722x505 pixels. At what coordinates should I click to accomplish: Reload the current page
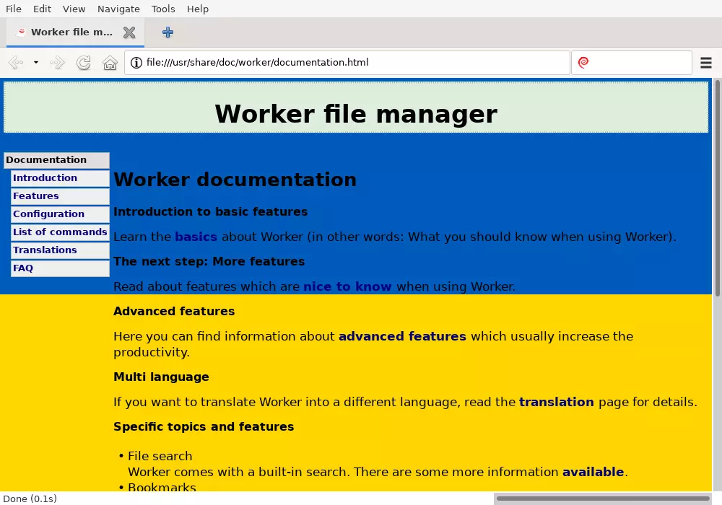84,63
